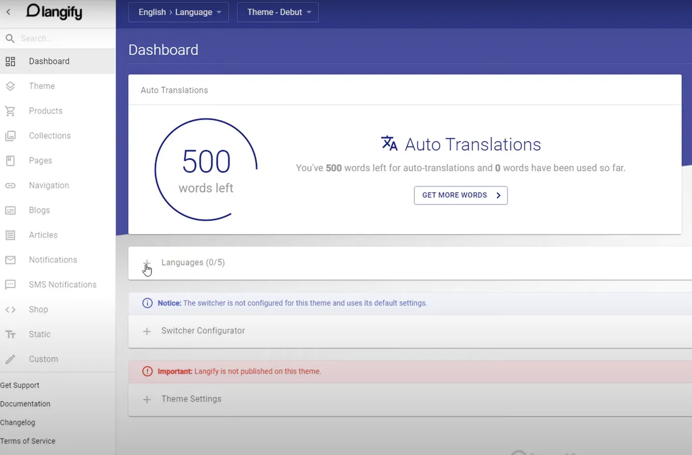
Task: Go to Theme in the sidebar
Action: pyautogui.click(x=57, y=86)
